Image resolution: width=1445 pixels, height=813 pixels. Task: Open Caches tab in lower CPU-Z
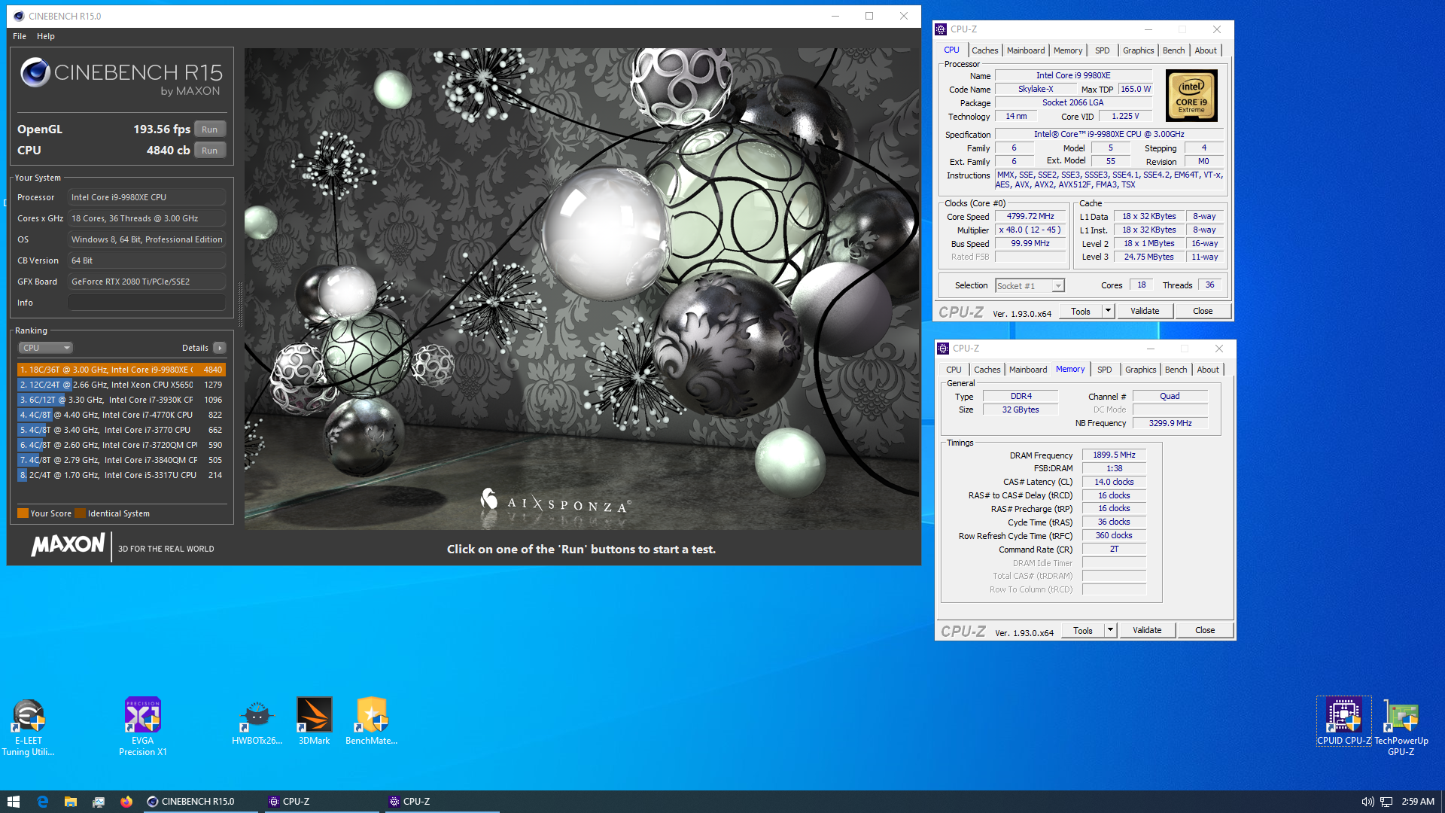click(x=987, y=370)
